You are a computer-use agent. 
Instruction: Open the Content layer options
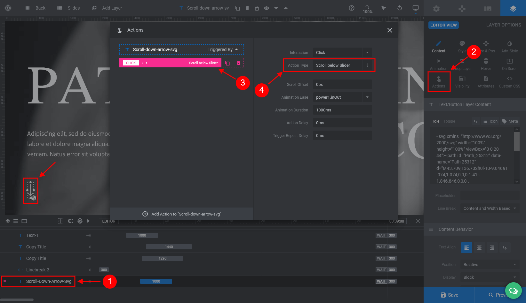tap(439, 47)
